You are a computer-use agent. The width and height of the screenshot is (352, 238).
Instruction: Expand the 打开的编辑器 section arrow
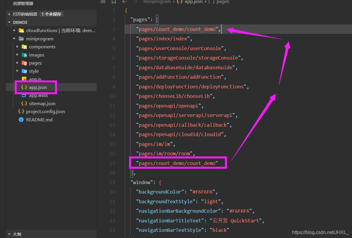pos(9,14)
